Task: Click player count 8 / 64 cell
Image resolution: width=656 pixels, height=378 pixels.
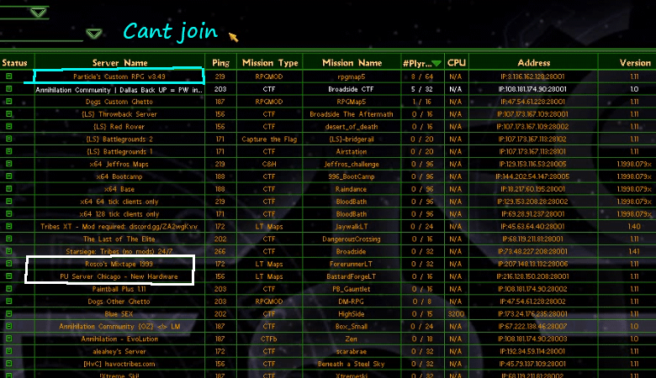Action: (x=421, y=76)
